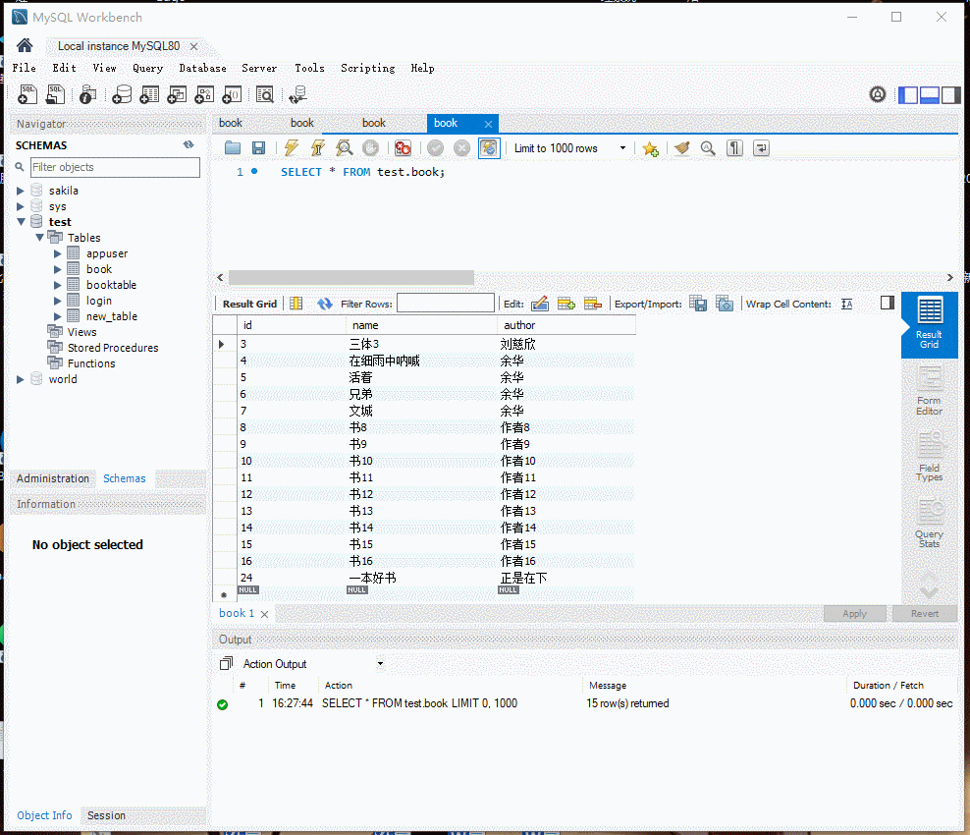Viewport: 970px width, 835px height.
Task: Expand the sakila schema
Action: pyautogui.click(x=21, y=191)
